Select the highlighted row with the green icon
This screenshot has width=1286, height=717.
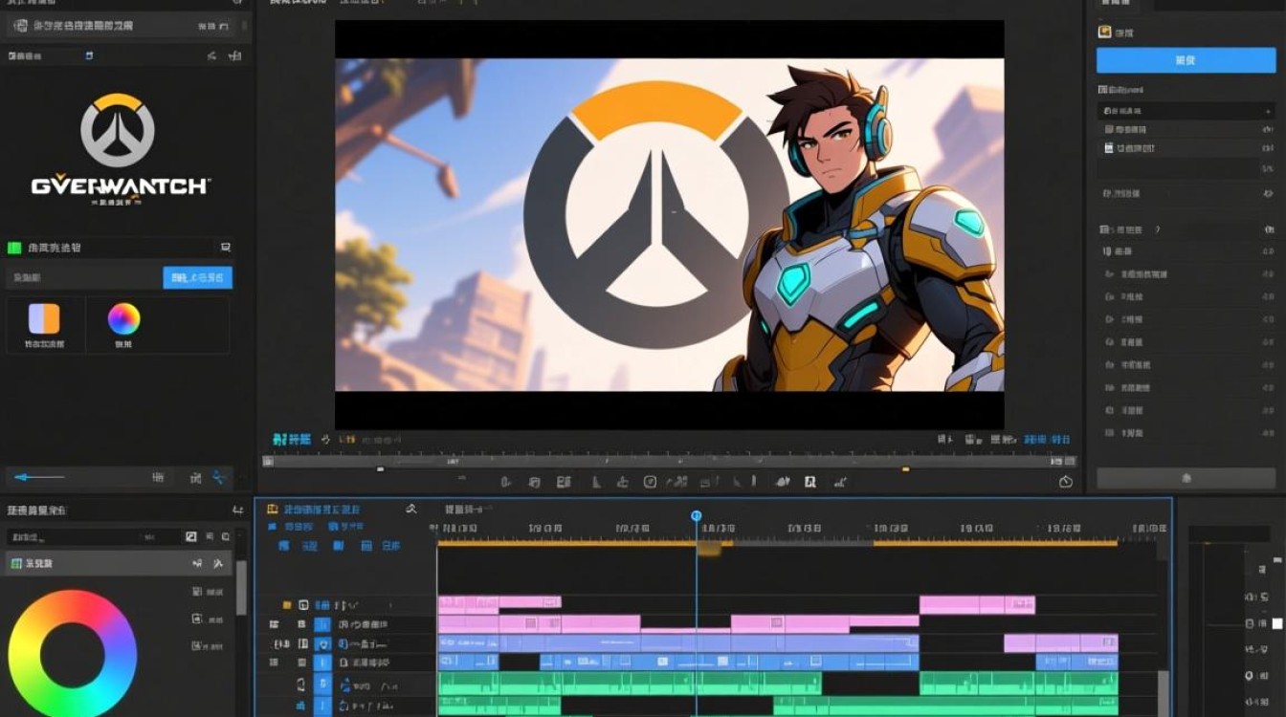[120, 564]
